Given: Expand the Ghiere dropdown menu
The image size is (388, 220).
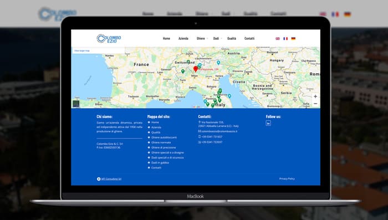Looking at the screenshot, I should [202, 38].
